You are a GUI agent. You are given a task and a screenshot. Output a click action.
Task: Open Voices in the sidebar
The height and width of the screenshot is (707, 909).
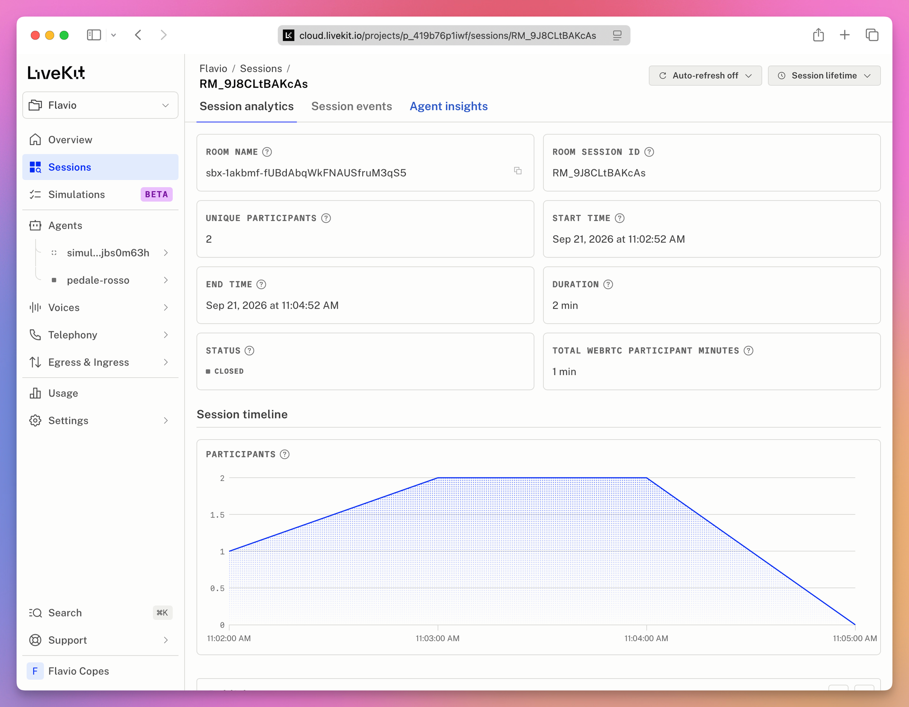point(100,307)
